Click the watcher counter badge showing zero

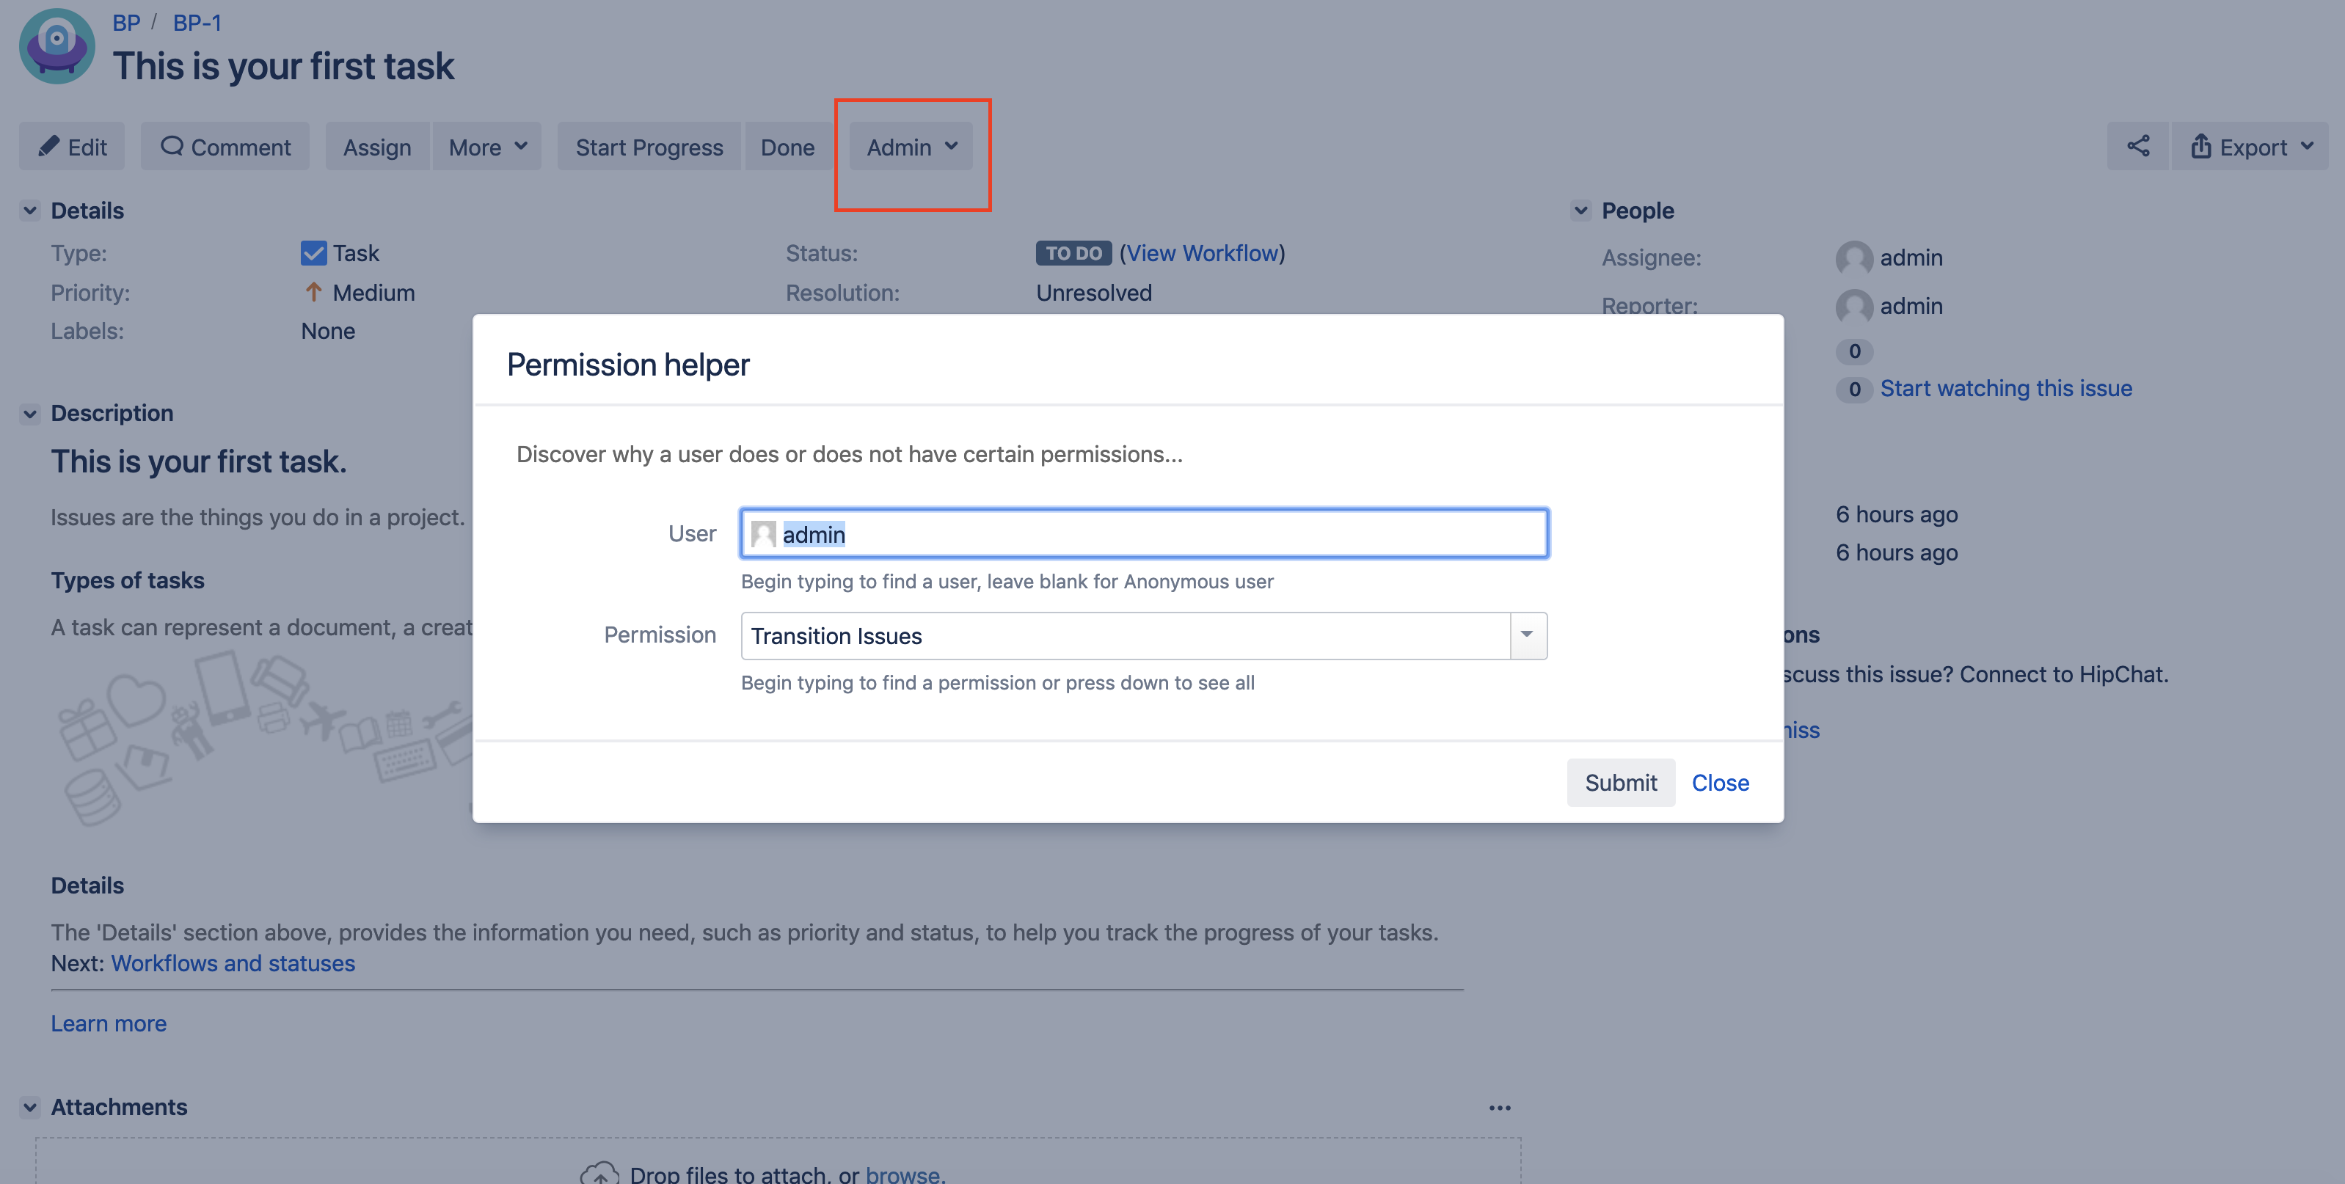point(1853,390)
